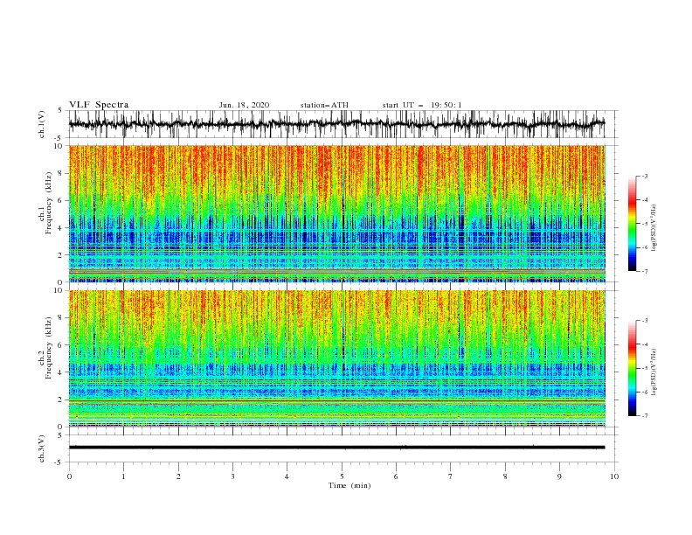Click the ch.1 spectrogram panel
The image size is (692, 535).
coord(336,213)
